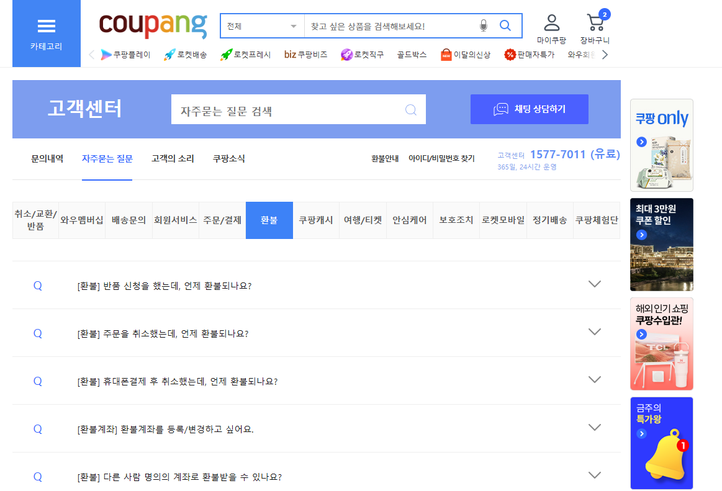This screenshot has height=491, width=722.
Task: Click the 채팅 상담하기 button
Action: pyautogui.click(x=530, y=109)
